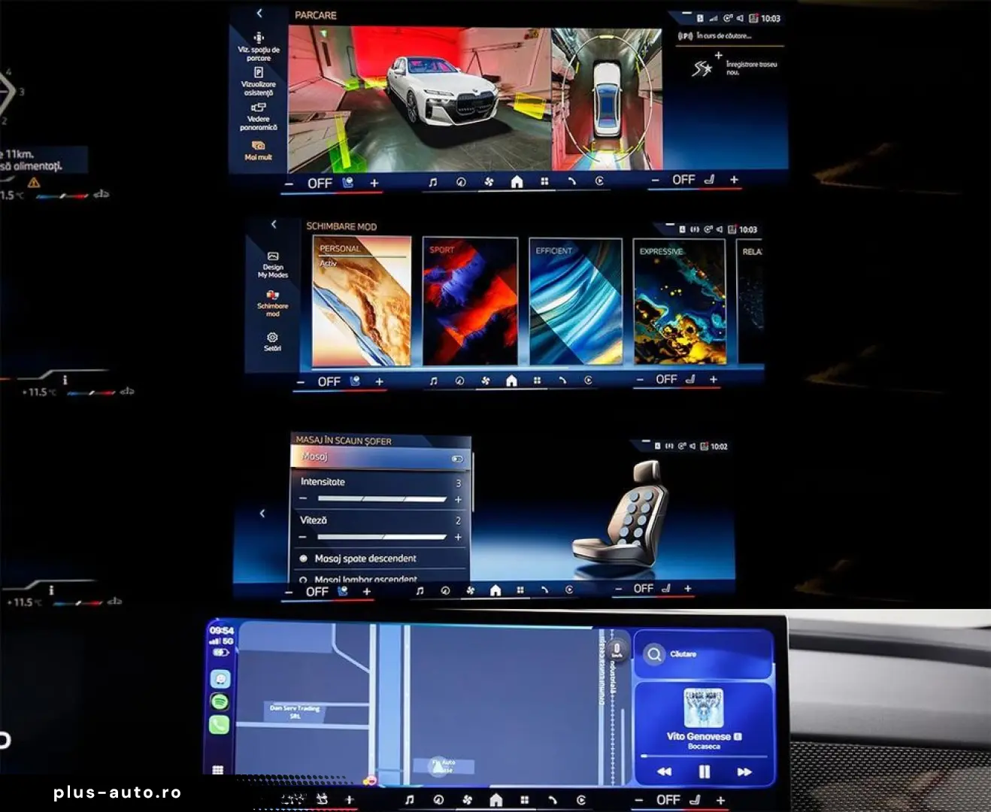
Task: Decrease Viteză with minus button
Action: 302,537
